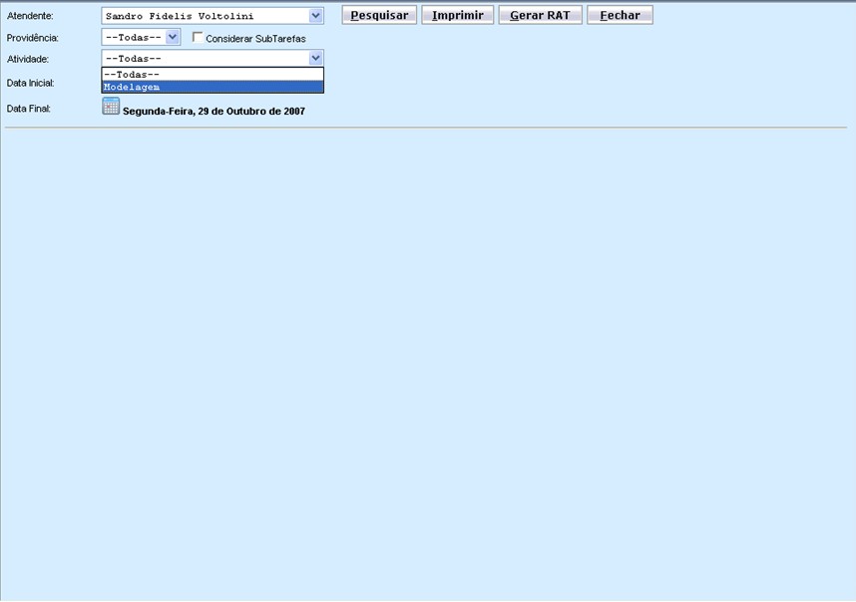Collapse the Atividade combo box
Image resolution: width=856 pixels, height=602 pixels.
coord(315,58)
